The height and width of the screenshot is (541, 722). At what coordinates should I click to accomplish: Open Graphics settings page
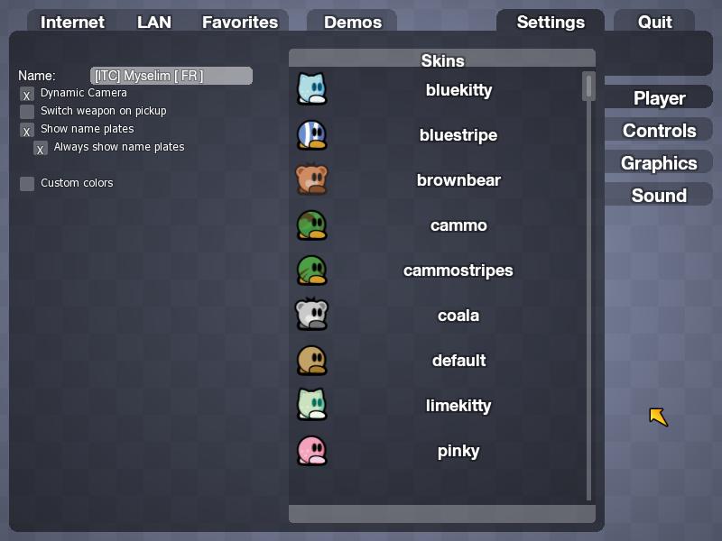pos(659,163)
